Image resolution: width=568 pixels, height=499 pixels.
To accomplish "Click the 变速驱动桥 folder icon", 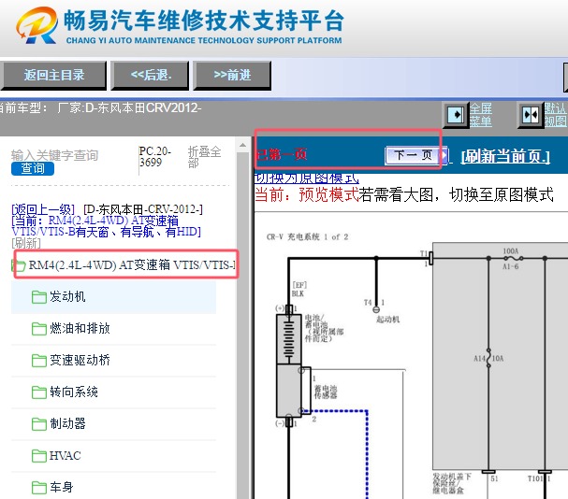I will (38, 361).
